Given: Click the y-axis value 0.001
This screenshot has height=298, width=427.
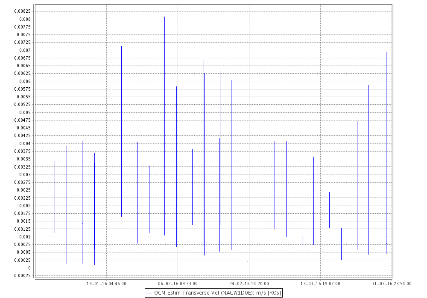Looking at the screenshot, I should (25, 237).
